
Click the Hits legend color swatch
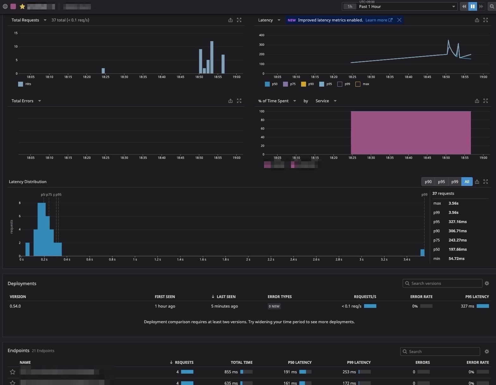pos(21,84)
